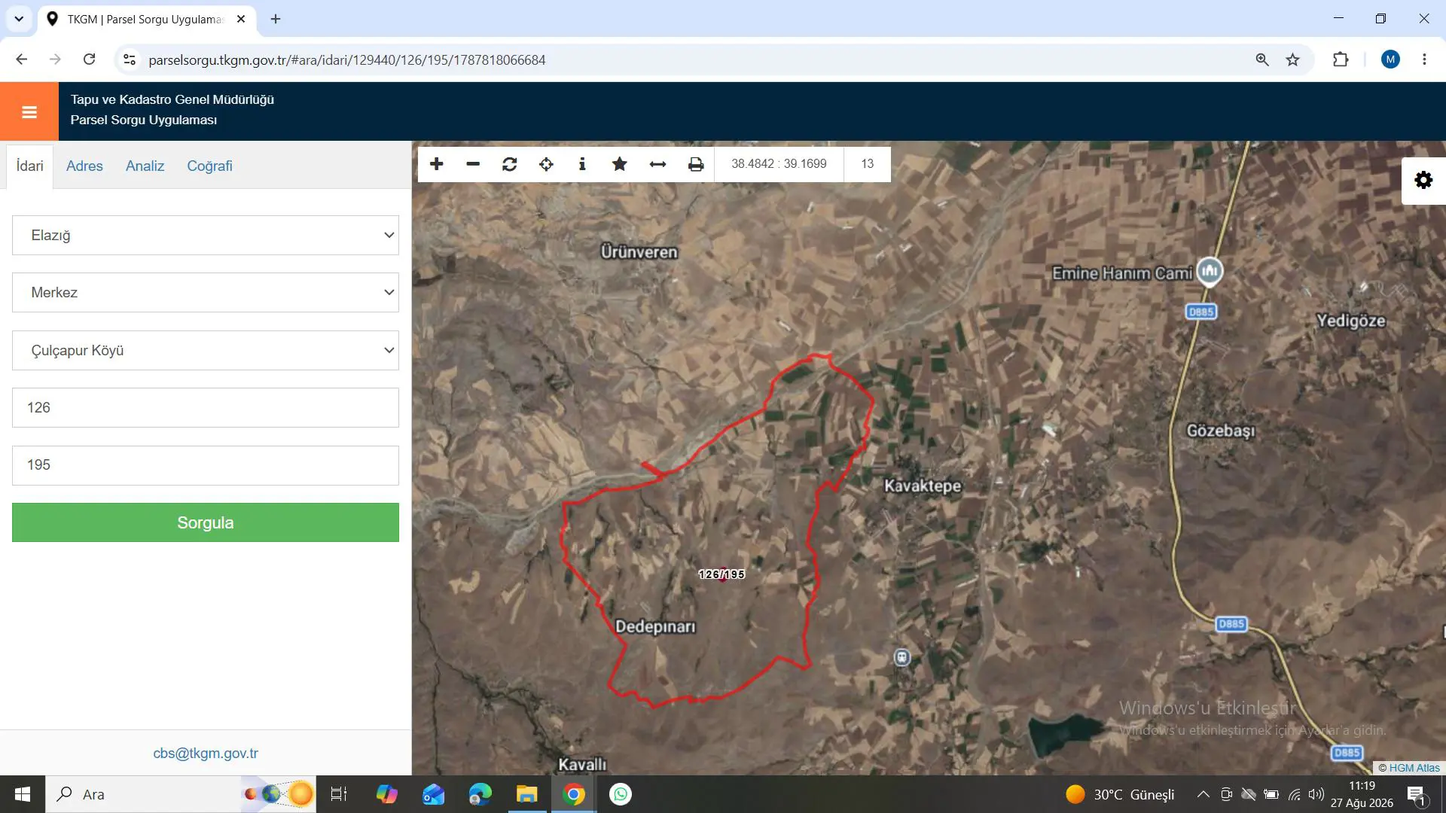The height and width of the screenshot is (813, 1446).
Task: Activate the crosshair locate tool
Action: (x=546, y=164)
